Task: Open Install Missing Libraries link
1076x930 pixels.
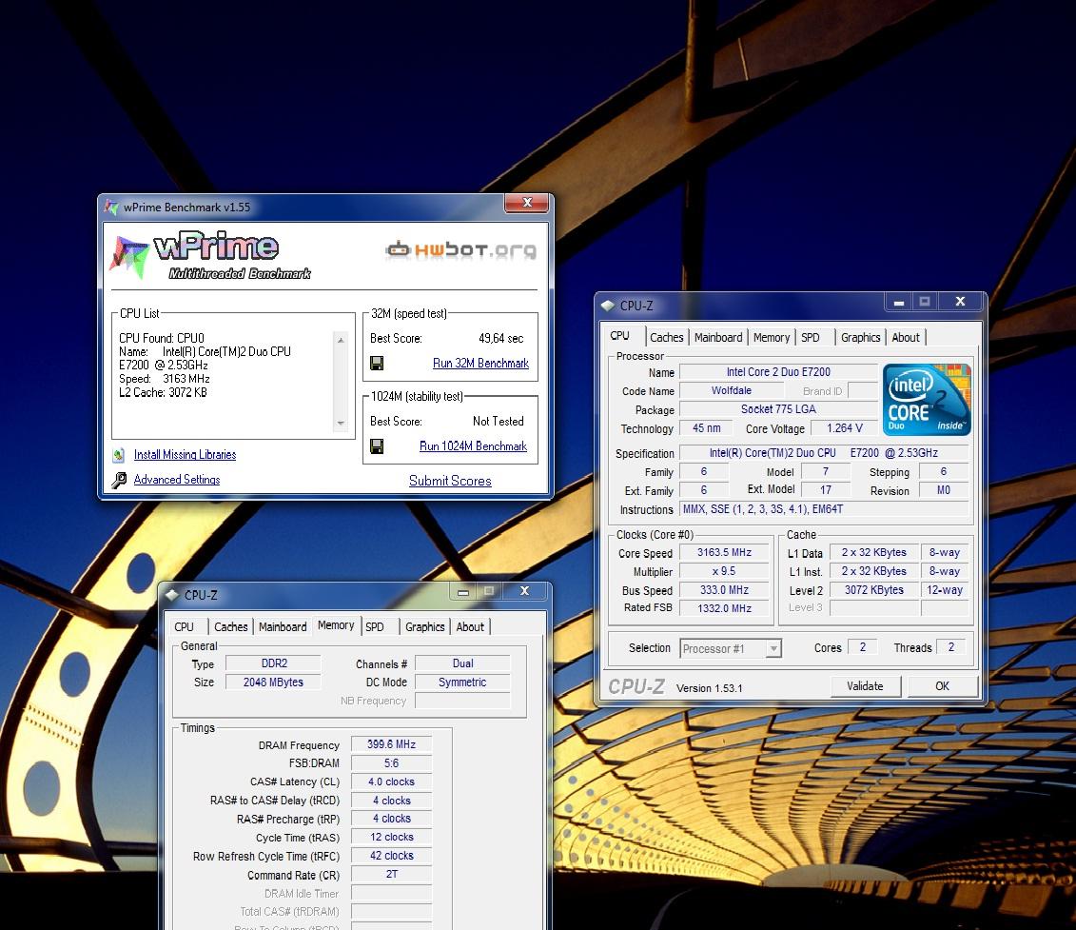Action: click(185, 455)
